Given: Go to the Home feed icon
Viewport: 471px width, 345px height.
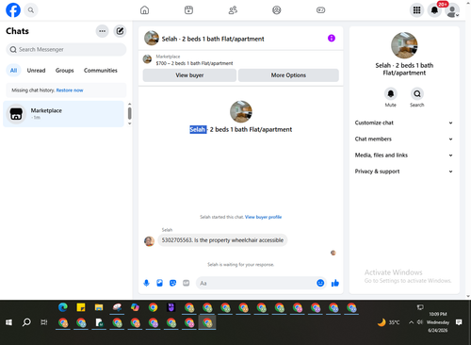Looking at the screenshot, I should (144, 10).
